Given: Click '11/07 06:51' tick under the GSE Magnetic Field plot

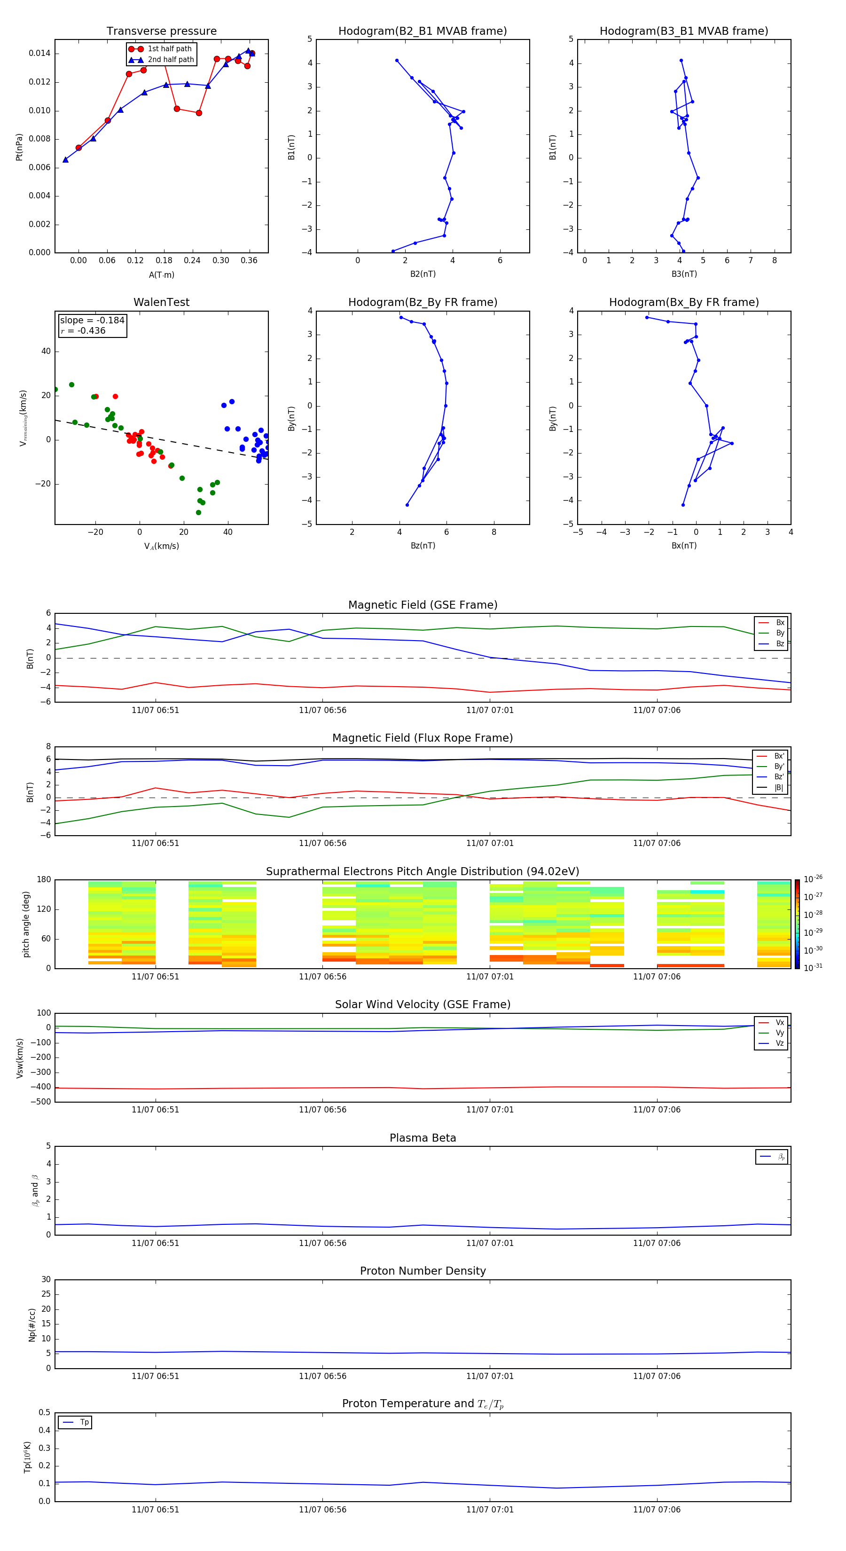Looking at the screenshot, I should [x=156, y=711].
